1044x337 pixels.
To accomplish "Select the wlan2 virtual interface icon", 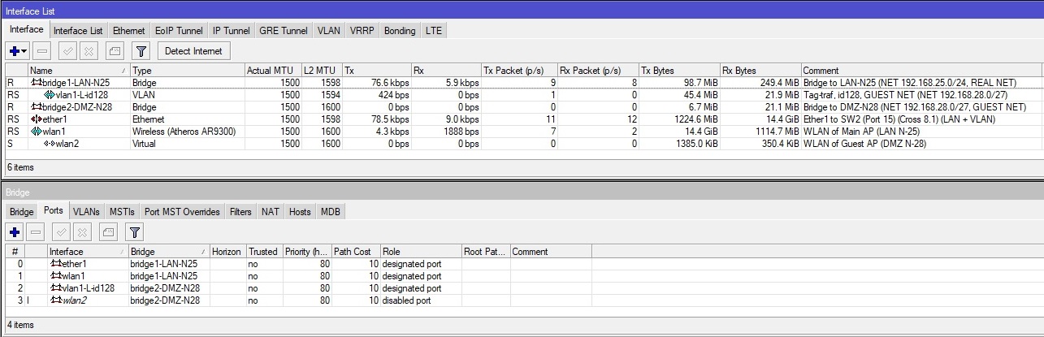I will (x=49, y=144).
